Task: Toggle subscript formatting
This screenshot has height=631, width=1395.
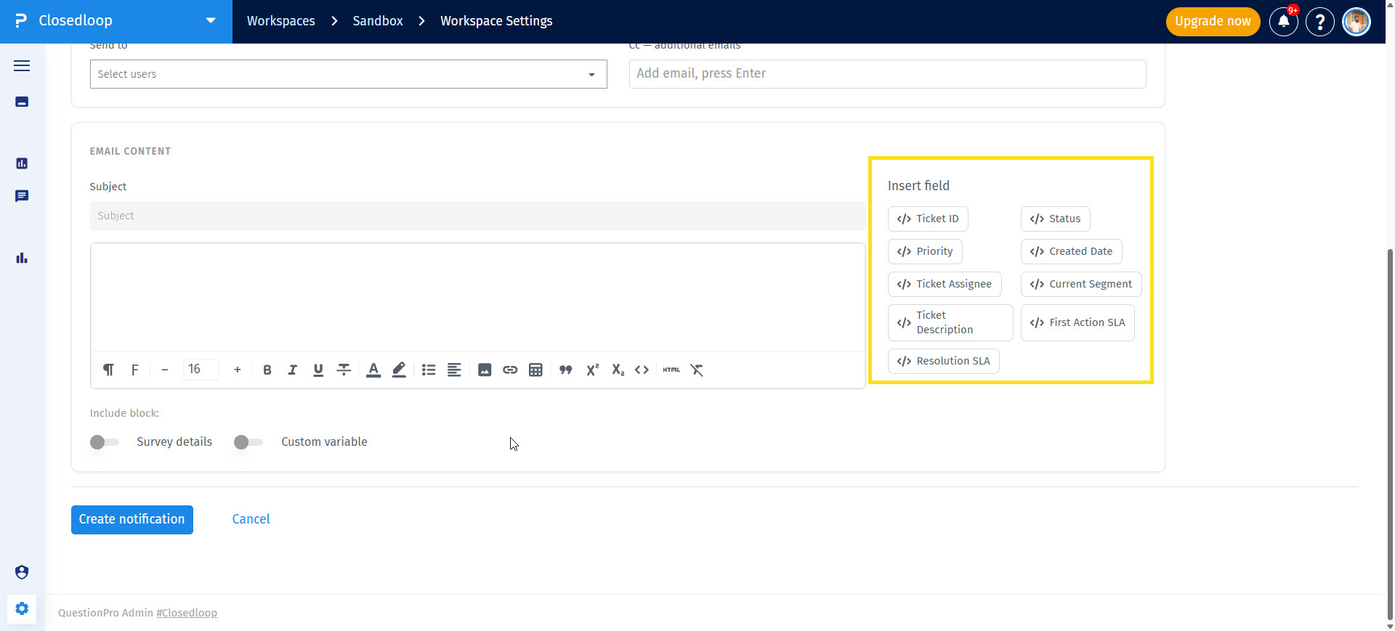Action: tap(618, 370)
